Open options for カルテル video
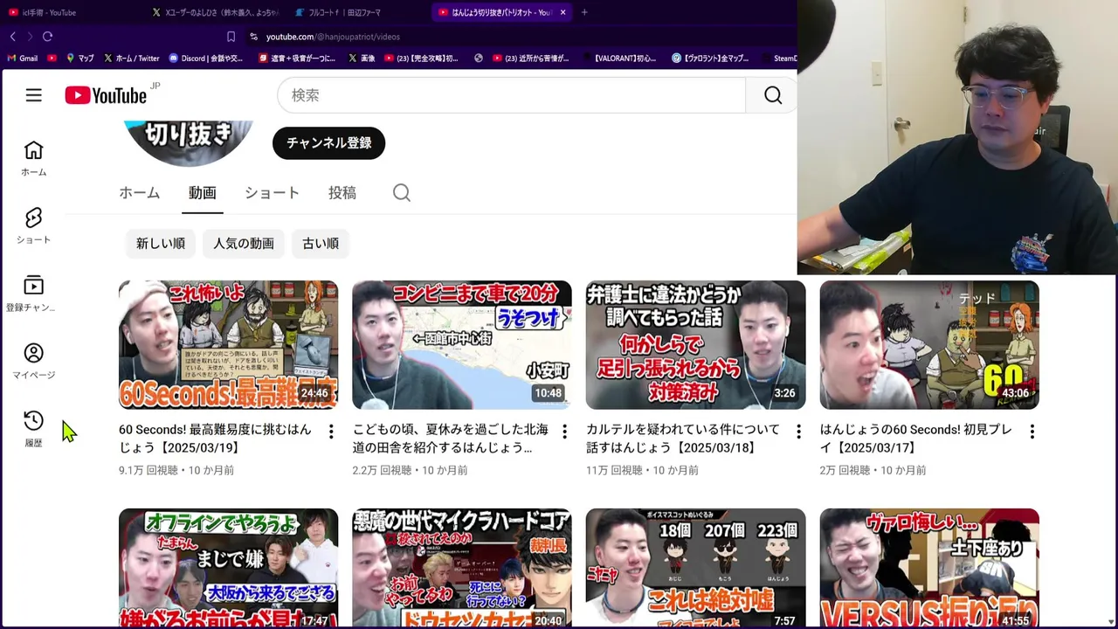 point(798,432)
